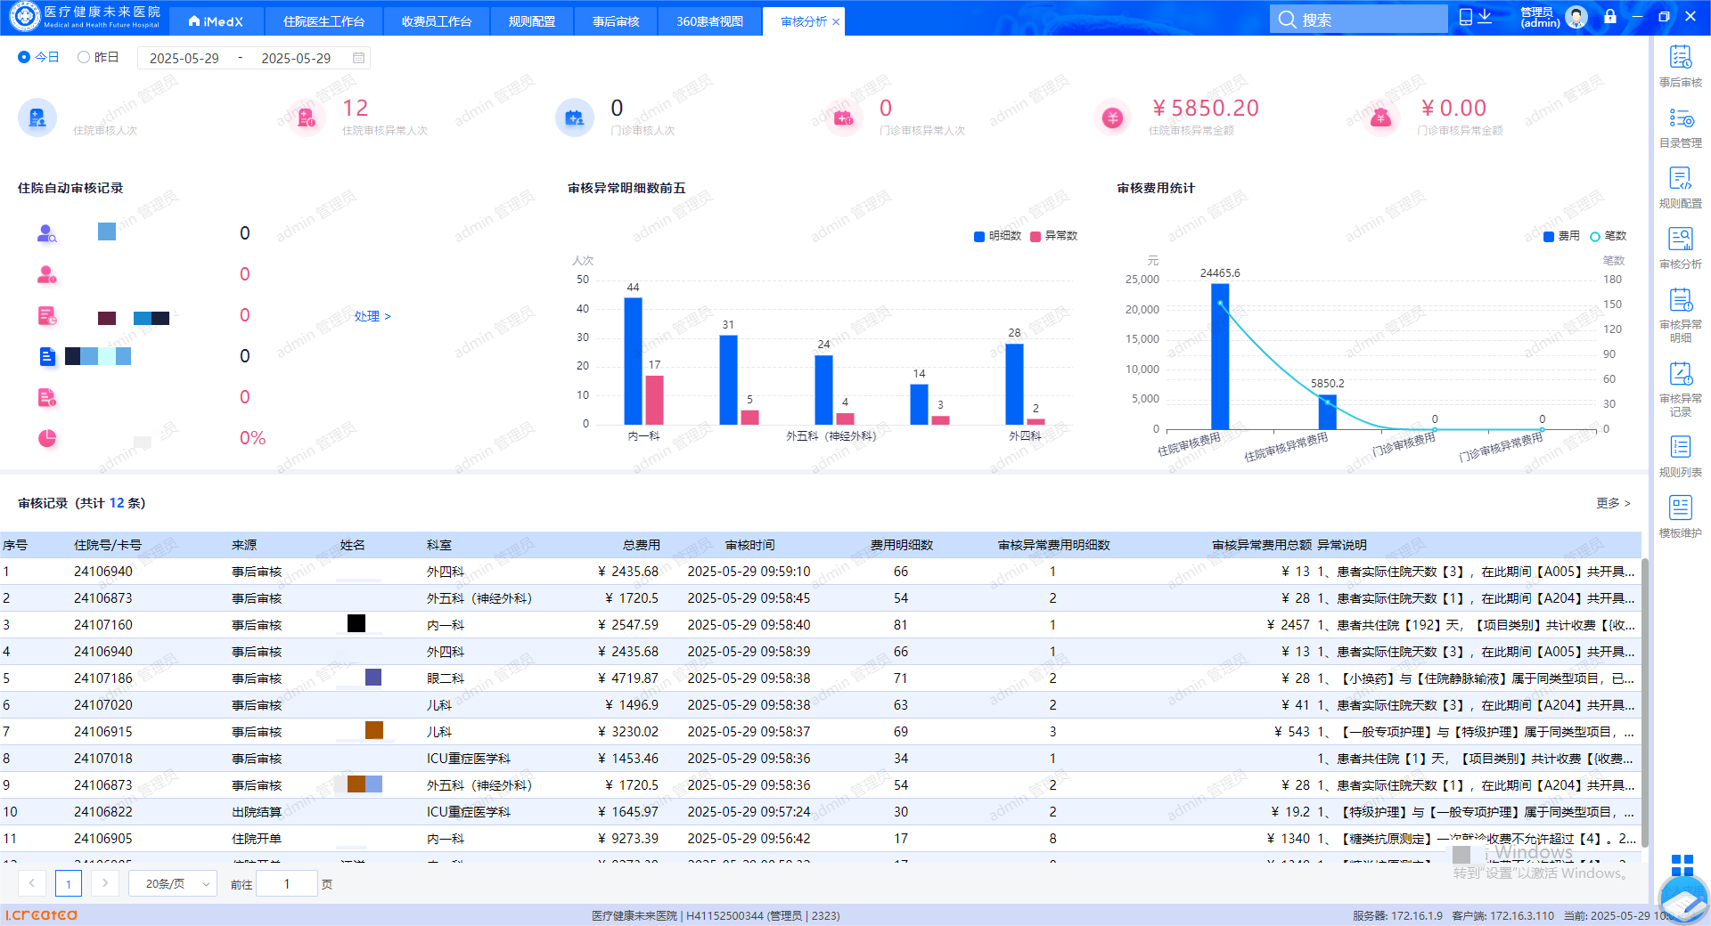Screen dimensions: 1711x926
Task: Click the 住院审核人次 card icon
Action: click(37, 118)
